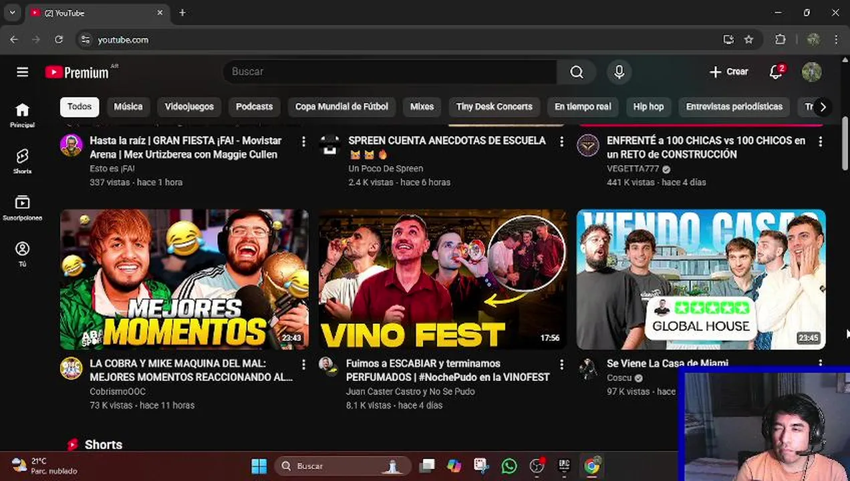Open the Chrome three-dot menu
The width and height of the screenshot is (850, 481).
point(837,40)
